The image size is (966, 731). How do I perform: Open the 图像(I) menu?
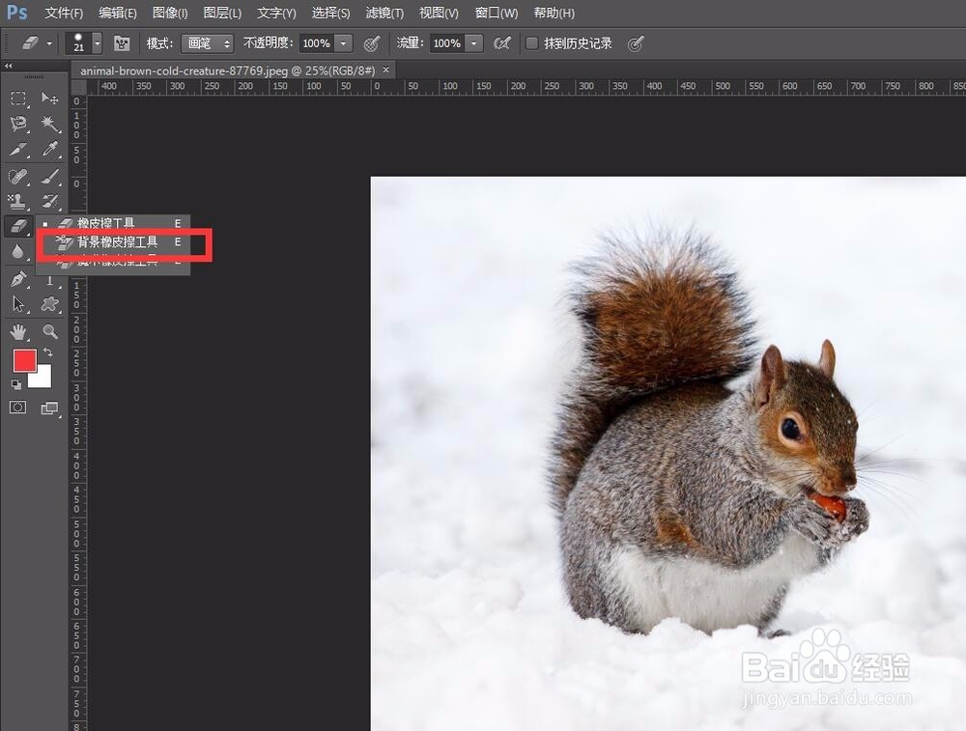170,13
